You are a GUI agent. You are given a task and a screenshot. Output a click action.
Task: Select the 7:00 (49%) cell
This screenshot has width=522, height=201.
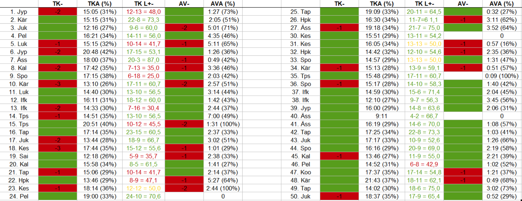223,116
